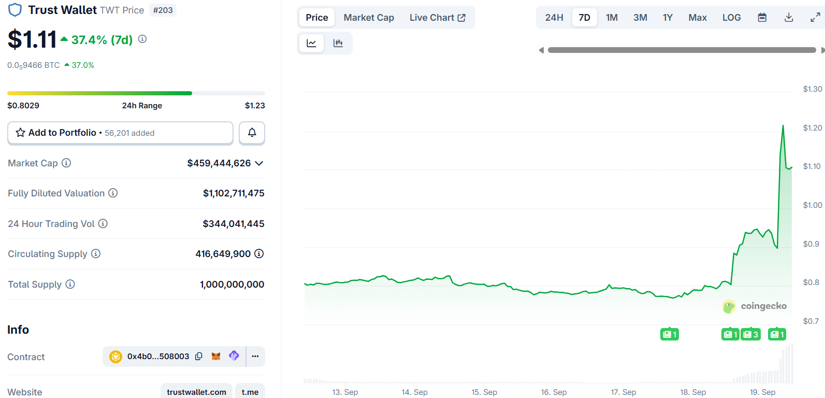Show Circulating Supply label info icon
The height and width of the screenshot is (398, 825).
[x=96, y=253]
